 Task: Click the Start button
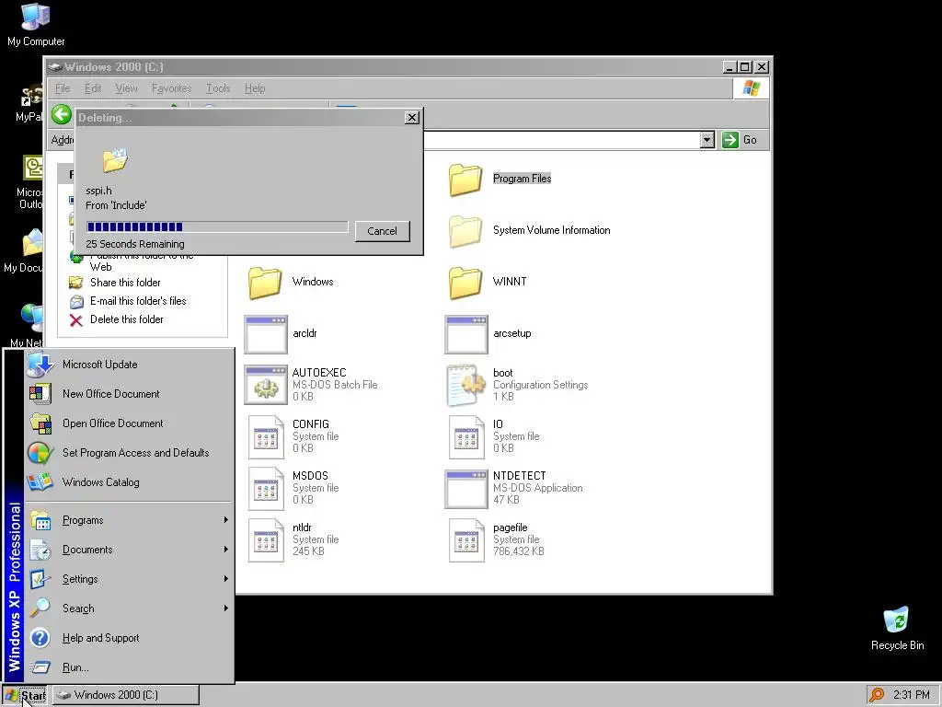point(25,696)
